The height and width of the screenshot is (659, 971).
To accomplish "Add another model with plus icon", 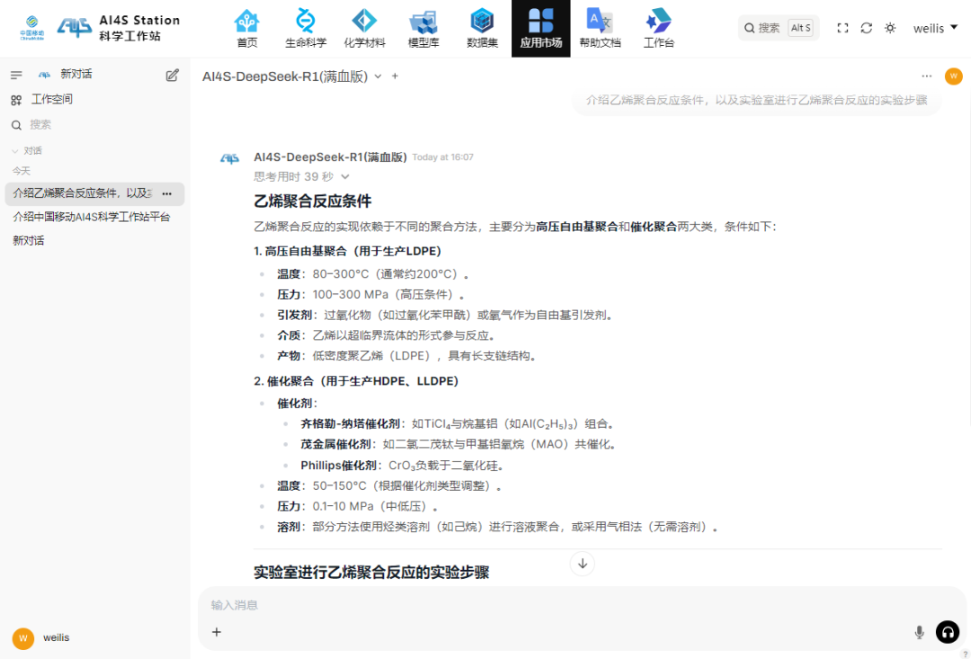I will [395, 76].
